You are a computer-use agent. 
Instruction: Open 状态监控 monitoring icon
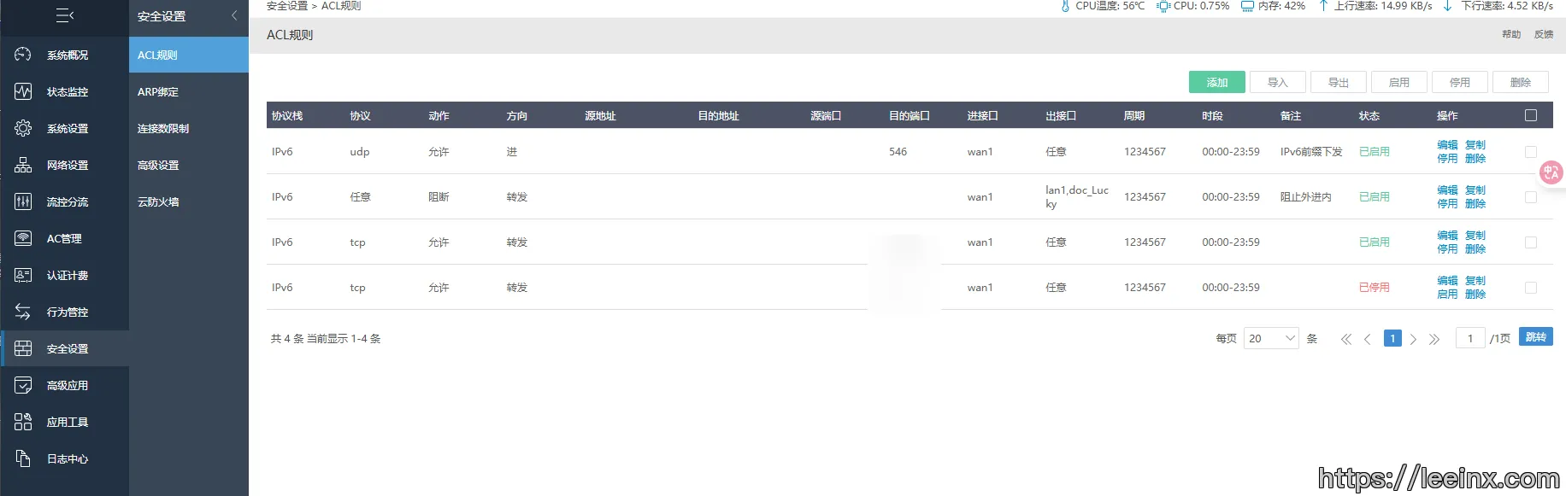[23, 91]
